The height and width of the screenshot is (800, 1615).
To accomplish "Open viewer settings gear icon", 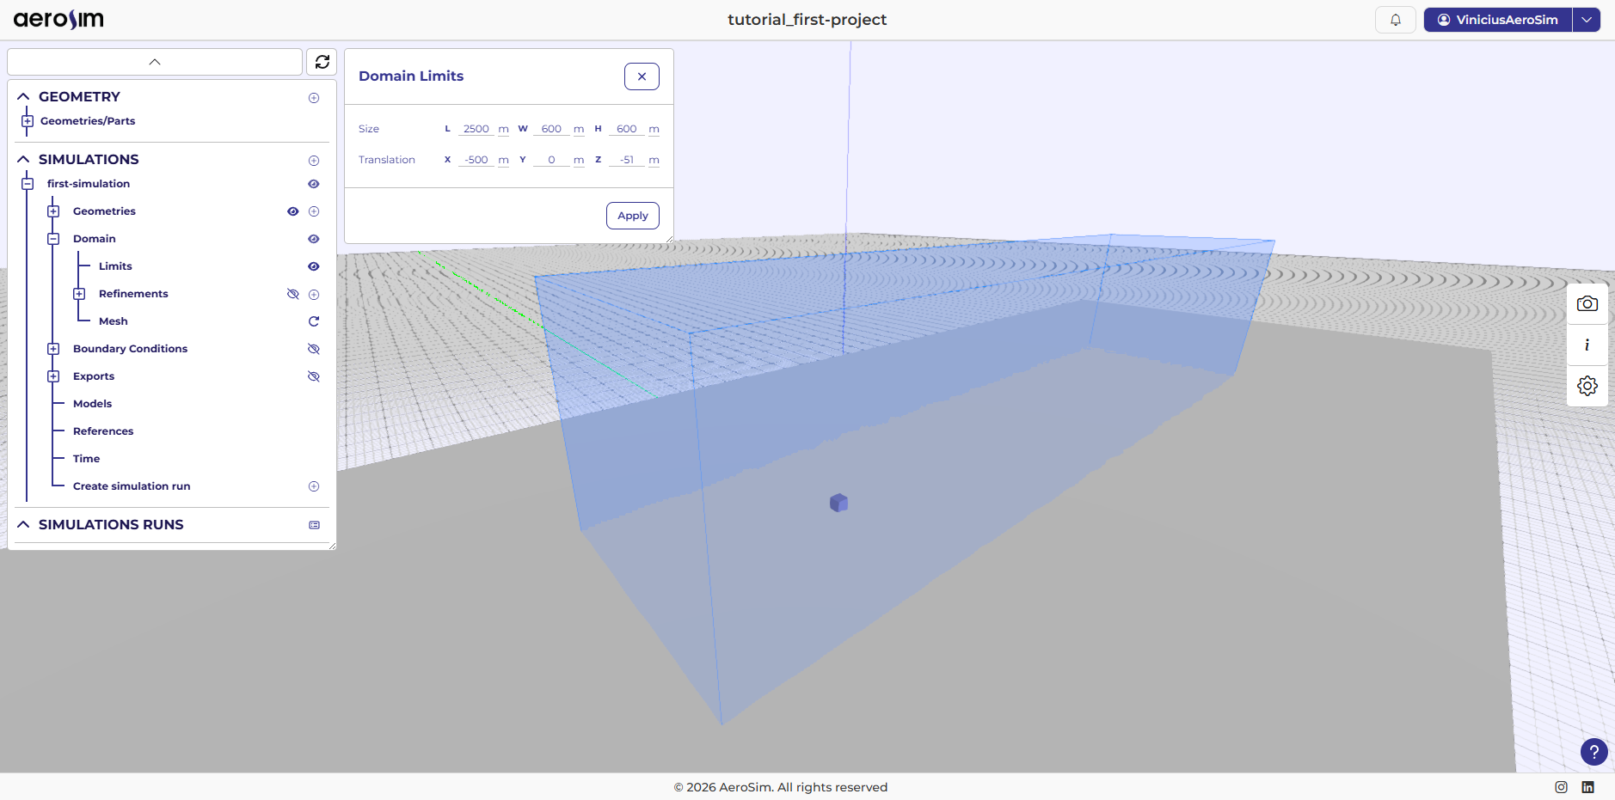I will point(1587,386).
